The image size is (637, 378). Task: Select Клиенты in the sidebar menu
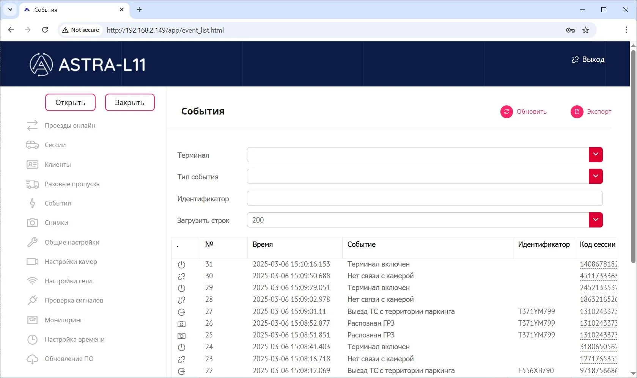pos(58,165)
